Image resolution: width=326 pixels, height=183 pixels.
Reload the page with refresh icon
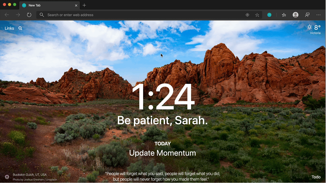pos(29,15)
